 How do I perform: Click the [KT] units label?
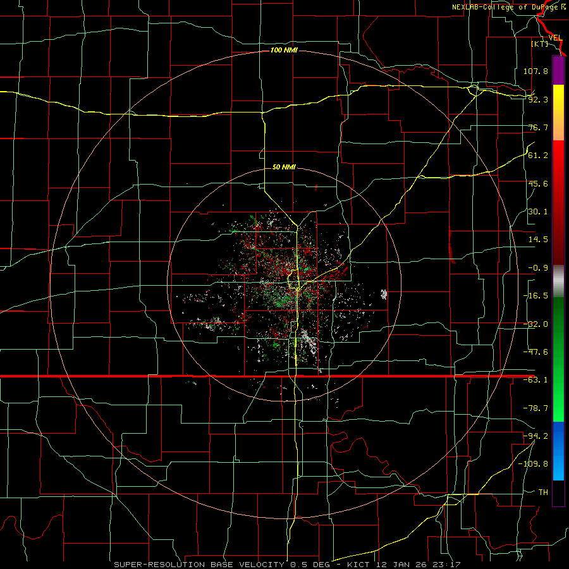540,44
